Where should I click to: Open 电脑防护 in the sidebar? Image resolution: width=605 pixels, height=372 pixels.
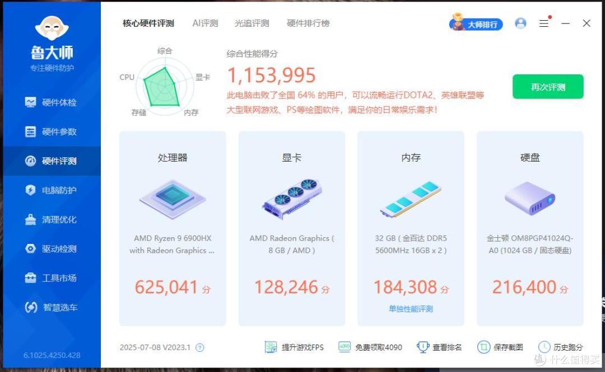(x=52, y=190)
